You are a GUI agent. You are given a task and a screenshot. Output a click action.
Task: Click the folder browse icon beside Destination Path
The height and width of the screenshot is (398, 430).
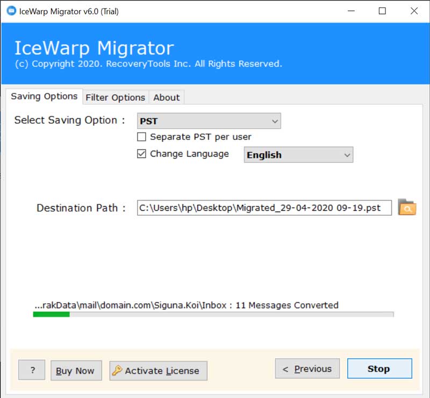click(x=407, y=207)
